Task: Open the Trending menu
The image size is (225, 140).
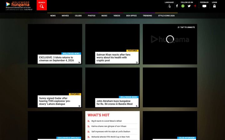Action: click(147, 16)
